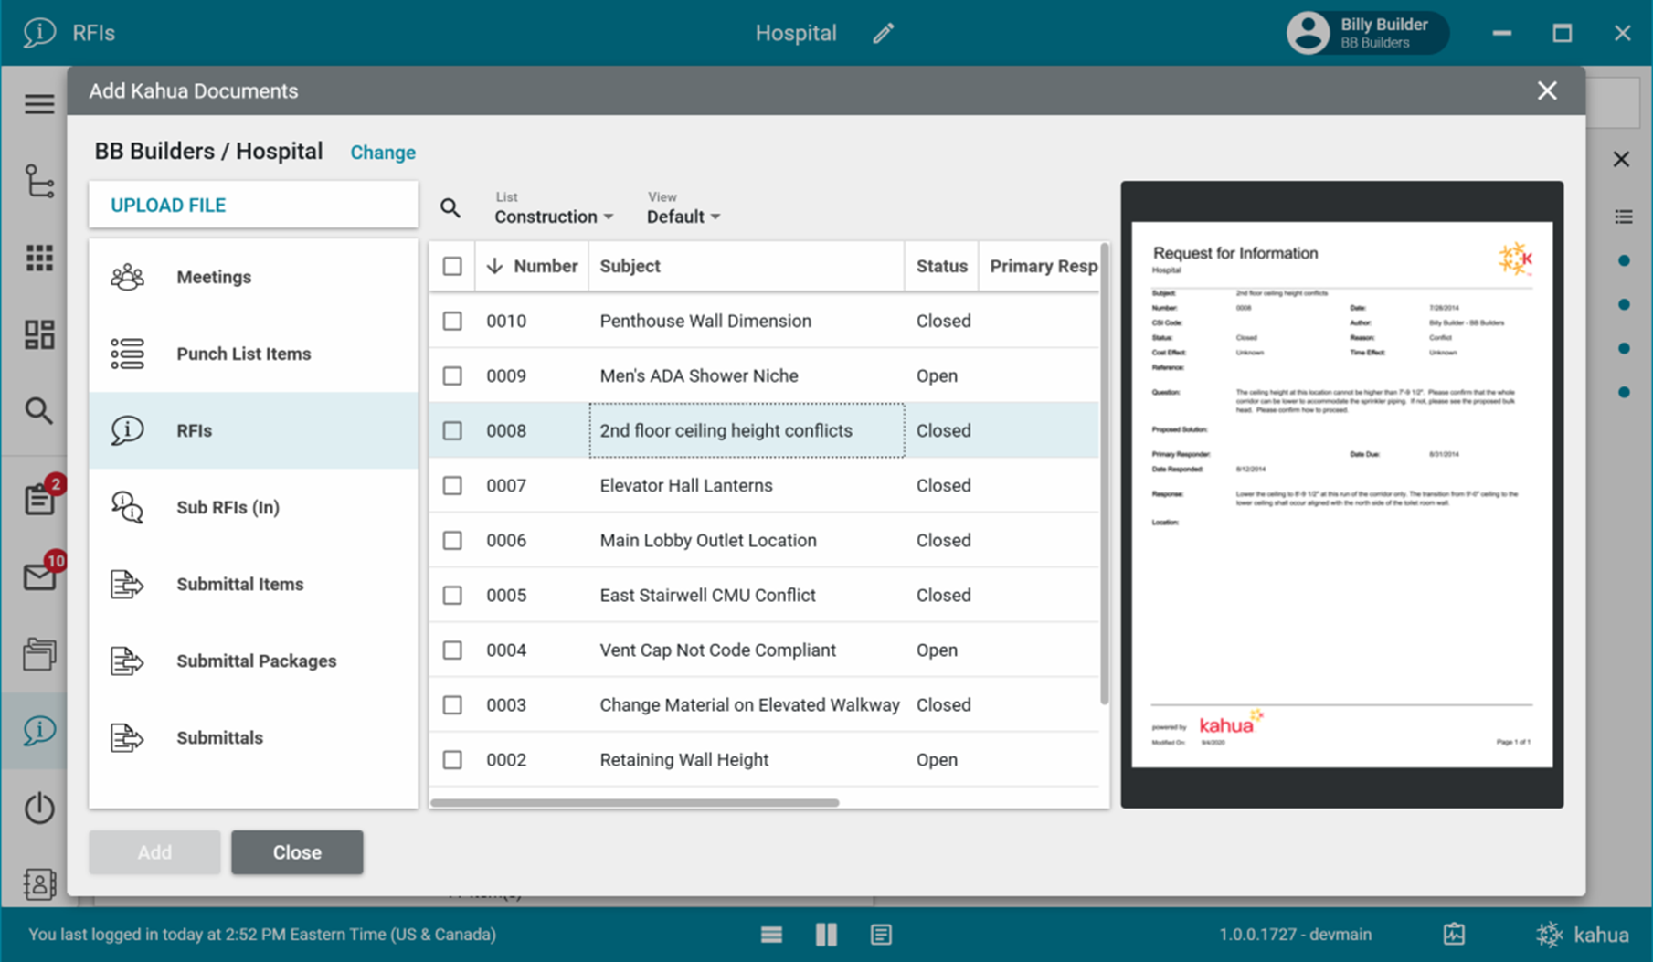Expand the List Construction dropdown
This screenshot has width=1653, height=962.
(554, 217)
